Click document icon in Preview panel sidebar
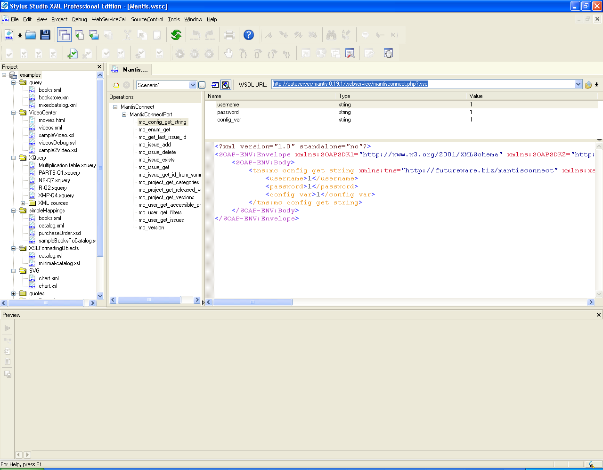This screenshot has height=470, width=603. 8,362
